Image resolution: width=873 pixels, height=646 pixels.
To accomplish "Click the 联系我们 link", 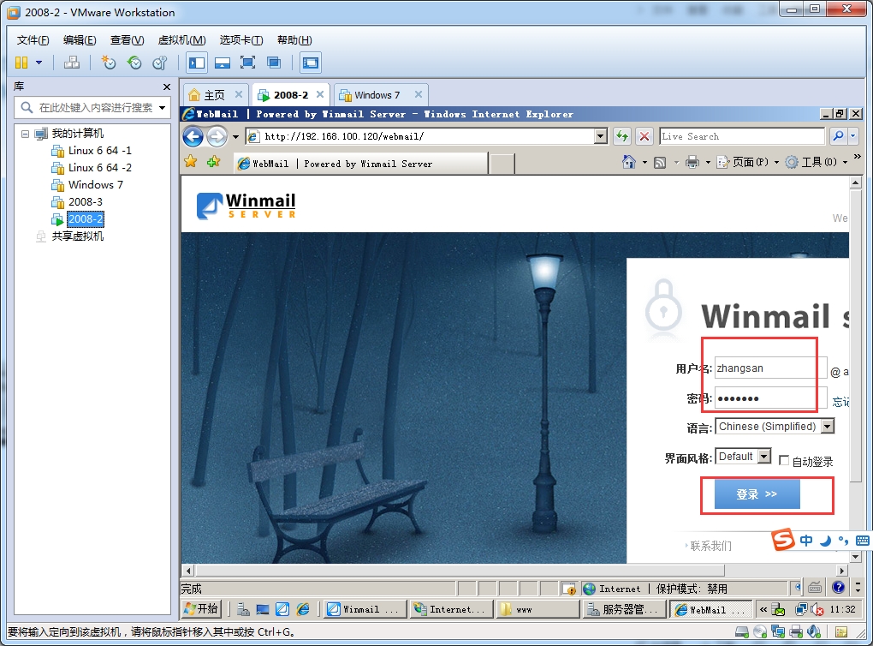I will (x=710, y=547).
